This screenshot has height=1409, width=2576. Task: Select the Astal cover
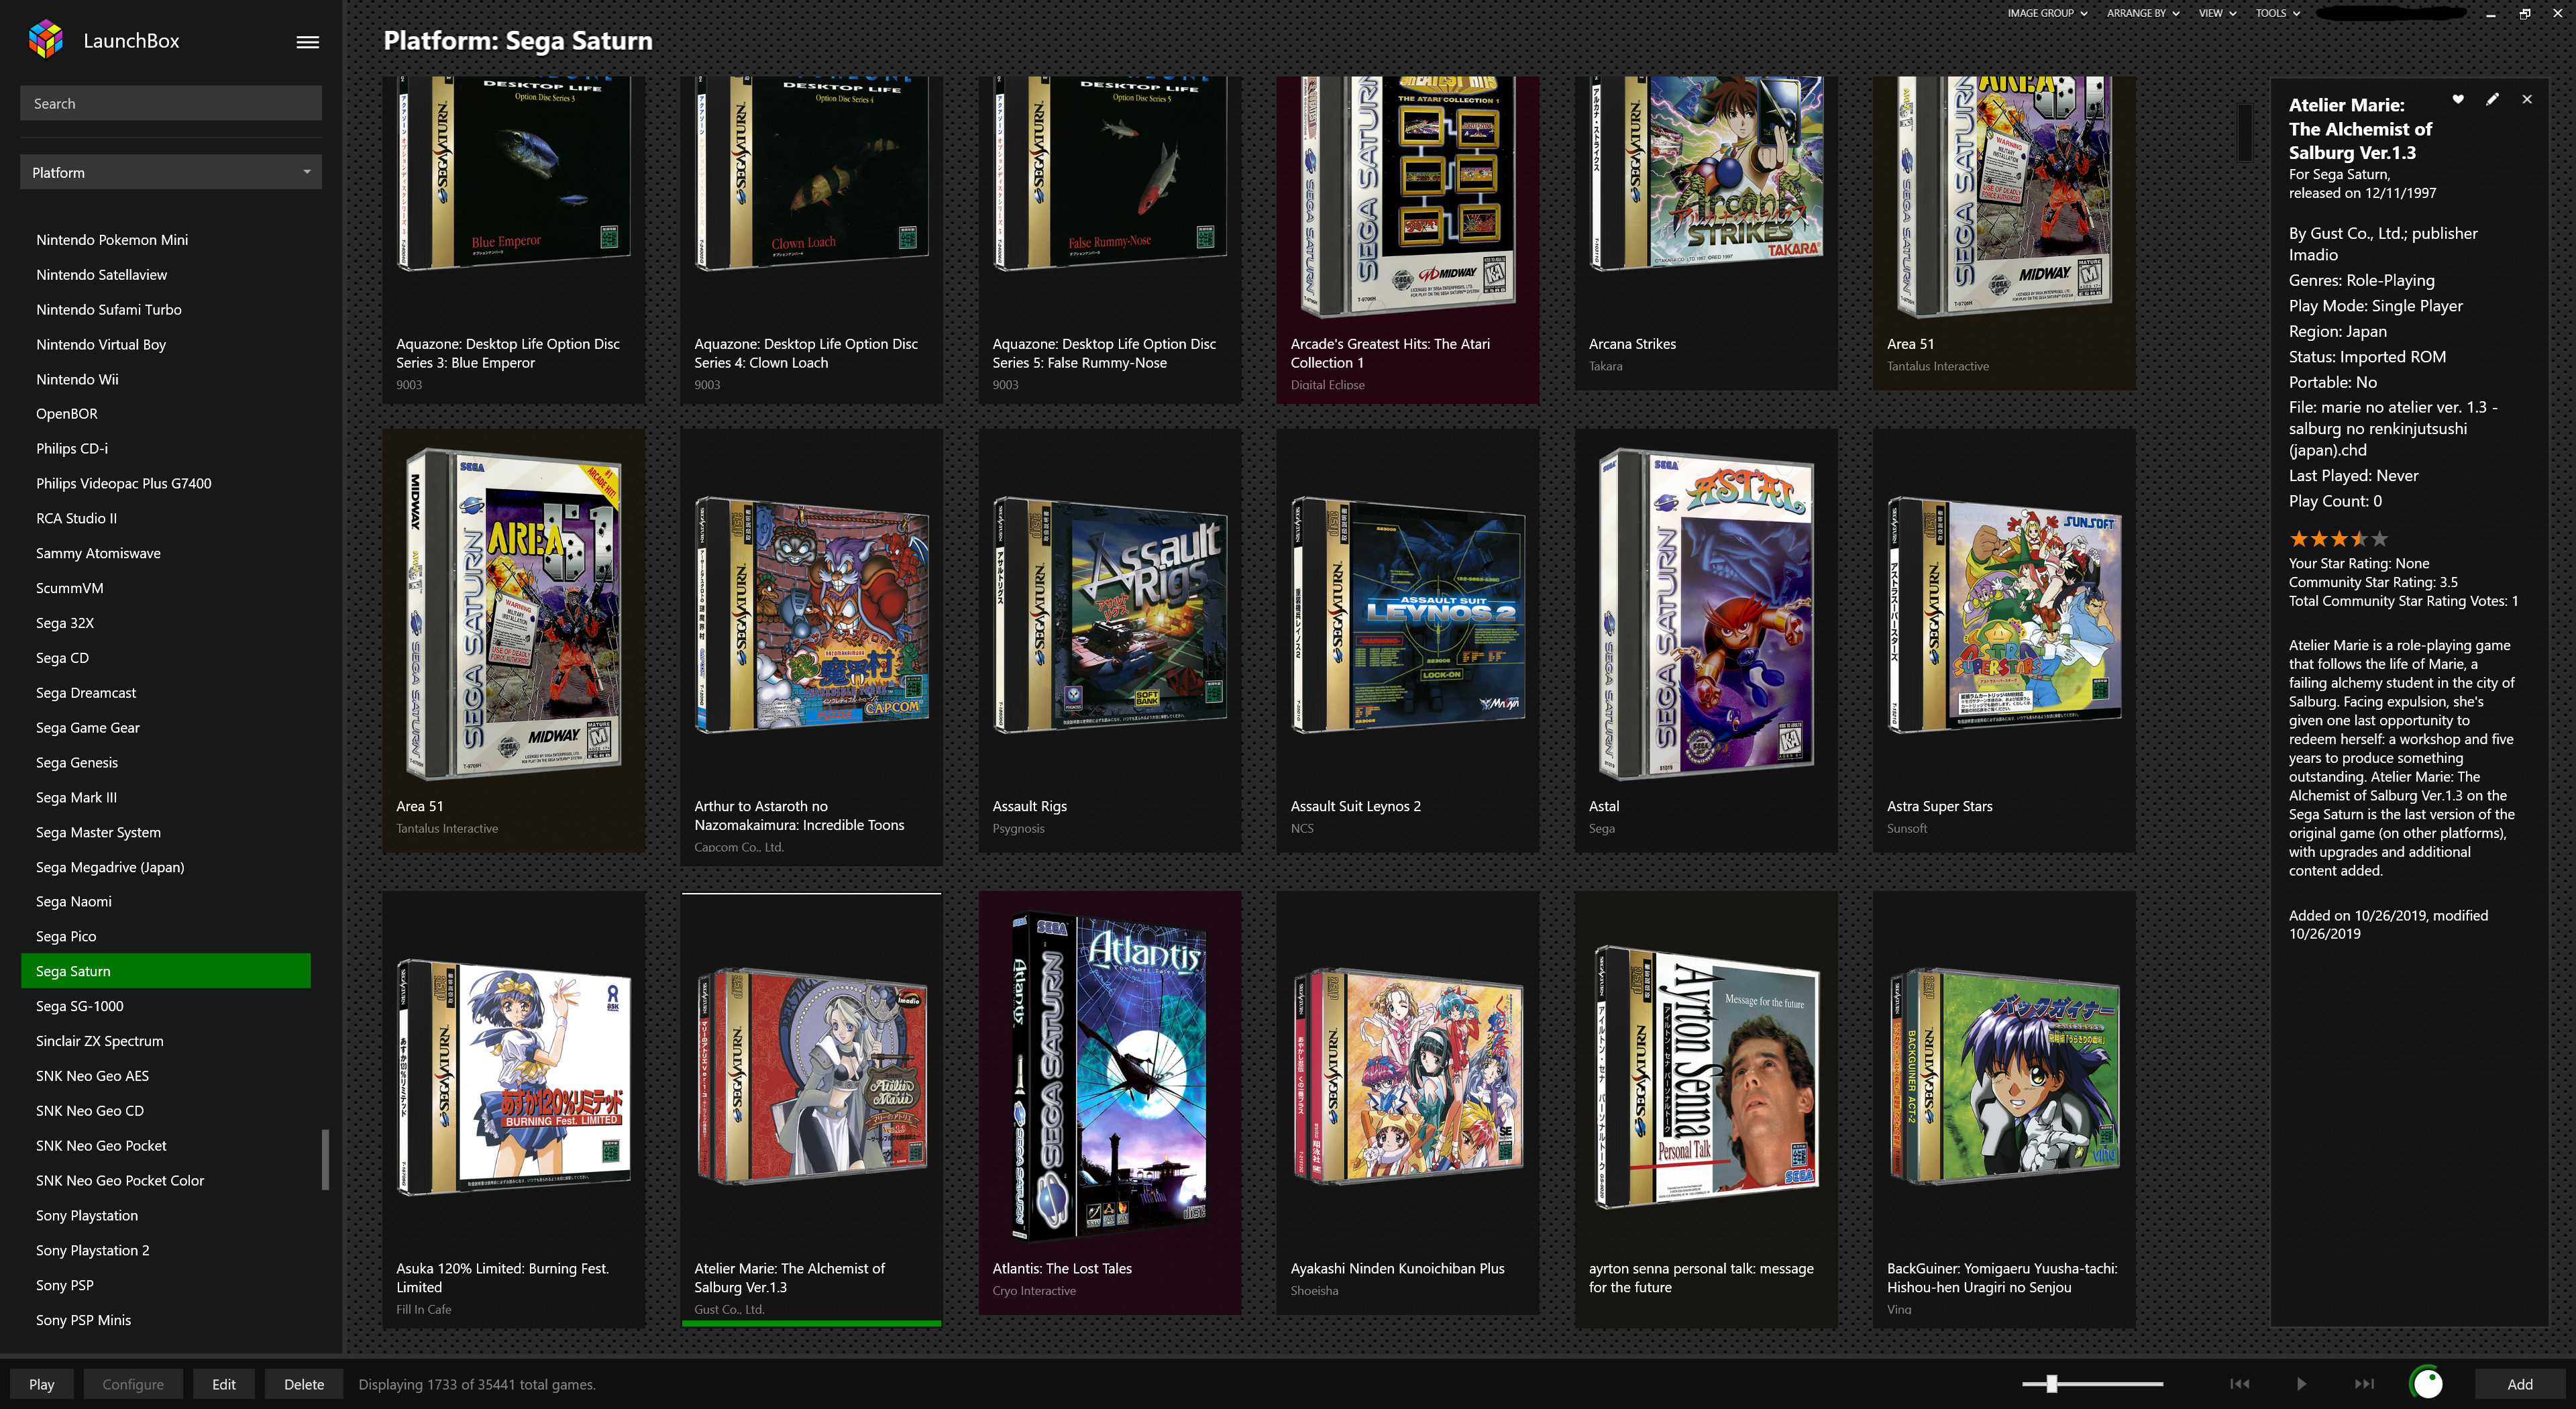[1706, 614]
